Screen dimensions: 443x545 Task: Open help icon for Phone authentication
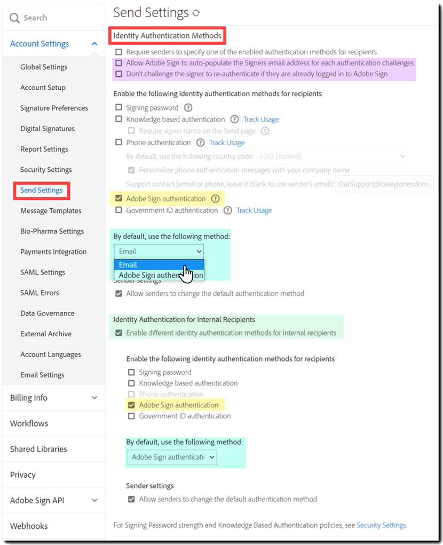click(x=201, y=143)
